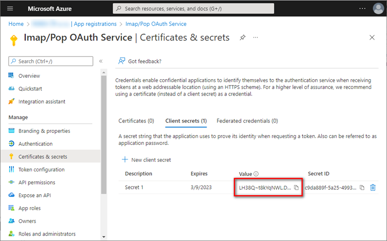Screen dimensions: 387x241
Task: Open more options next to pin icon
Action: (255, 38)
